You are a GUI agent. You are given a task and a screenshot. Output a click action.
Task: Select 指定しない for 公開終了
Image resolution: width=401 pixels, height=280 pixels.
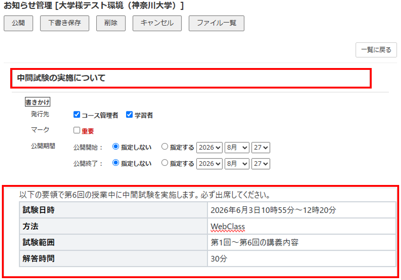click(115, 163)
